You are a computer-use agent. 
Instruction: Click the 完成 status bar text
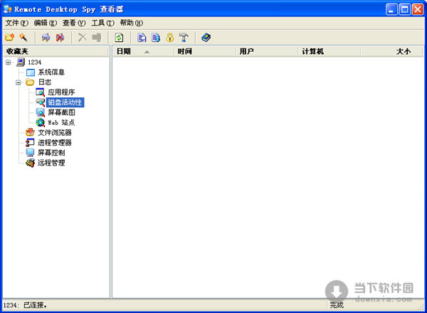[337, 305]
